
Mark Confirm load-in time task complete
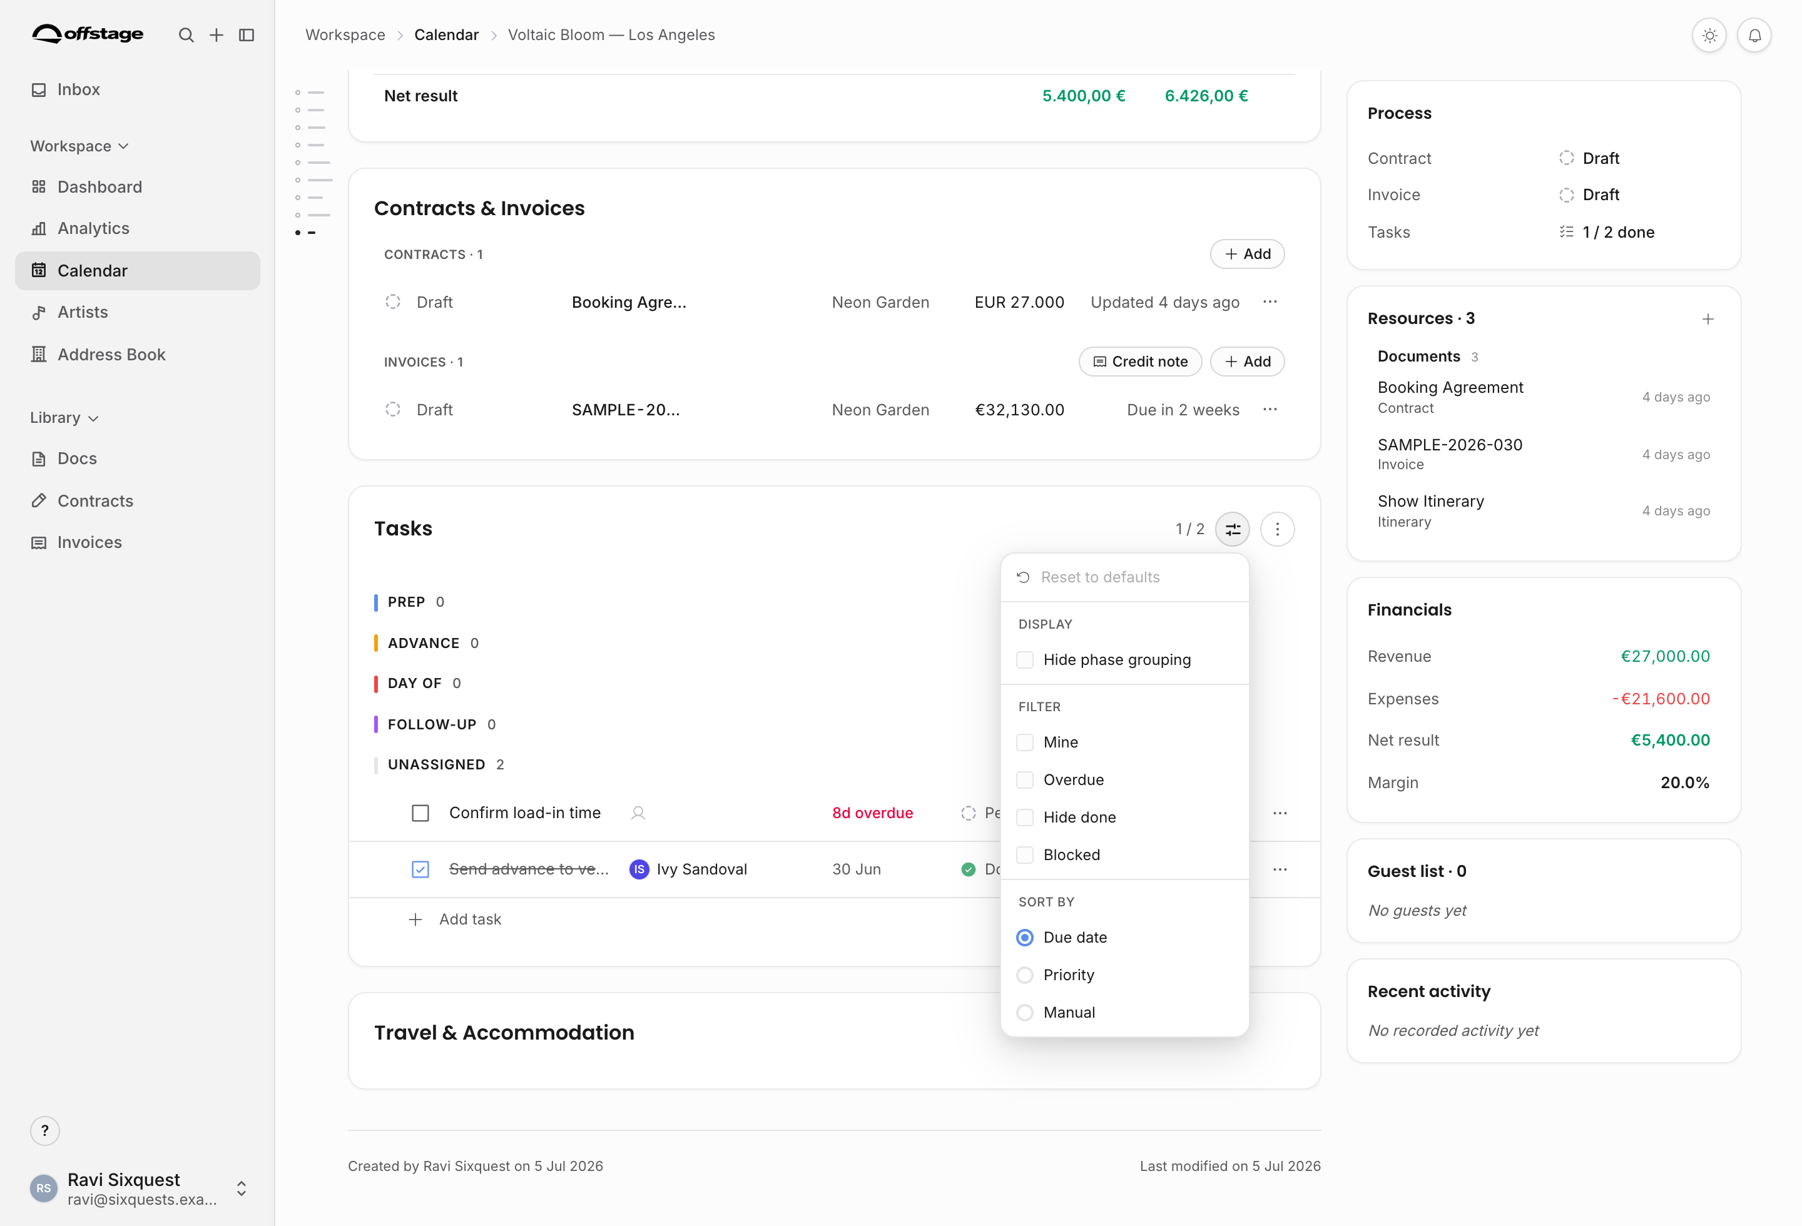[x=420, y=813]
